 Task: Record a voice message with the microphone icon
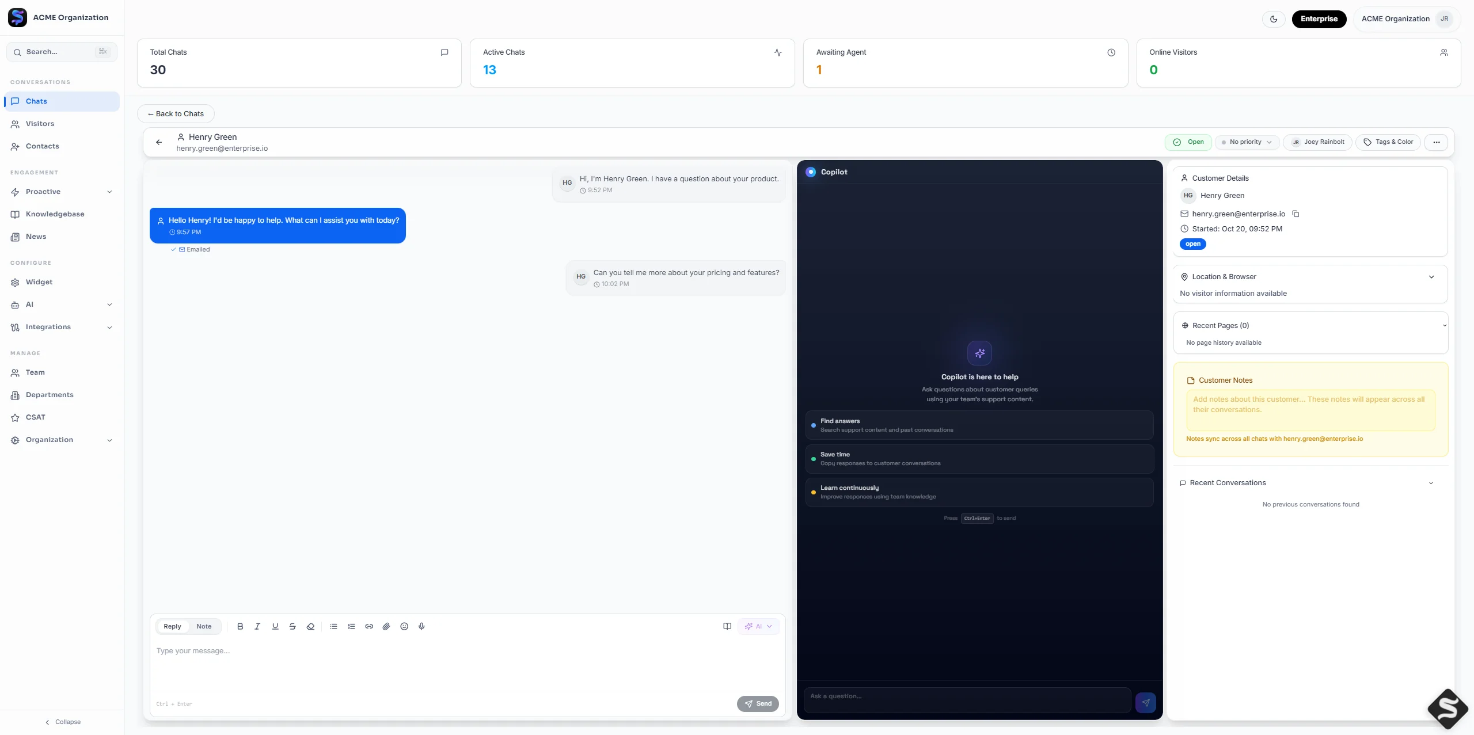[422, 626]
